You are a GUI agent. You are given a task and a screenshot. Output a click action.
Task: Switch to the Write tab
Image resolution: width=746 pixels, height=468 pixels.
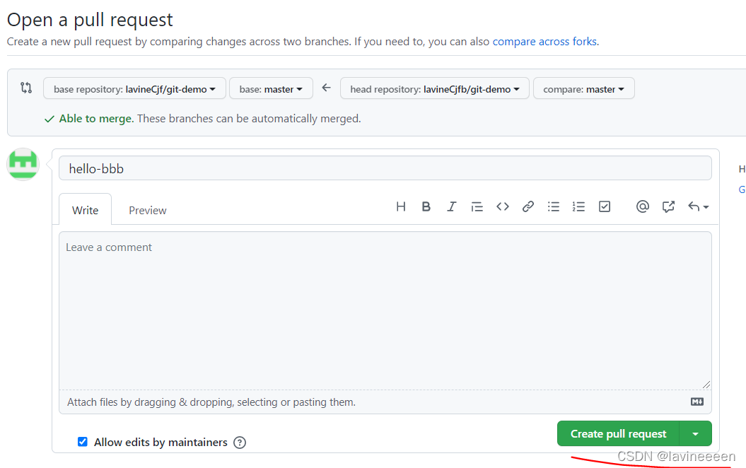tap(85, 210)
